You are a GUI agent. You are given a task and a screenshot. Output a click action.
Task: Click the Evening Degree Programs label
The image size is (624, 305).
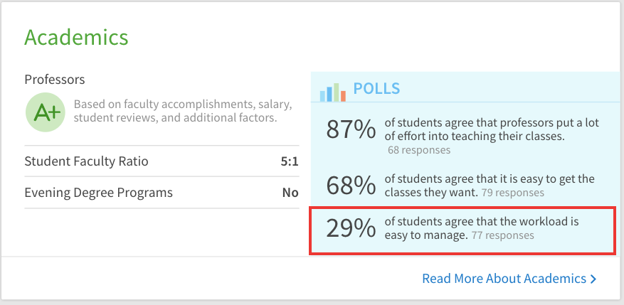98,193
